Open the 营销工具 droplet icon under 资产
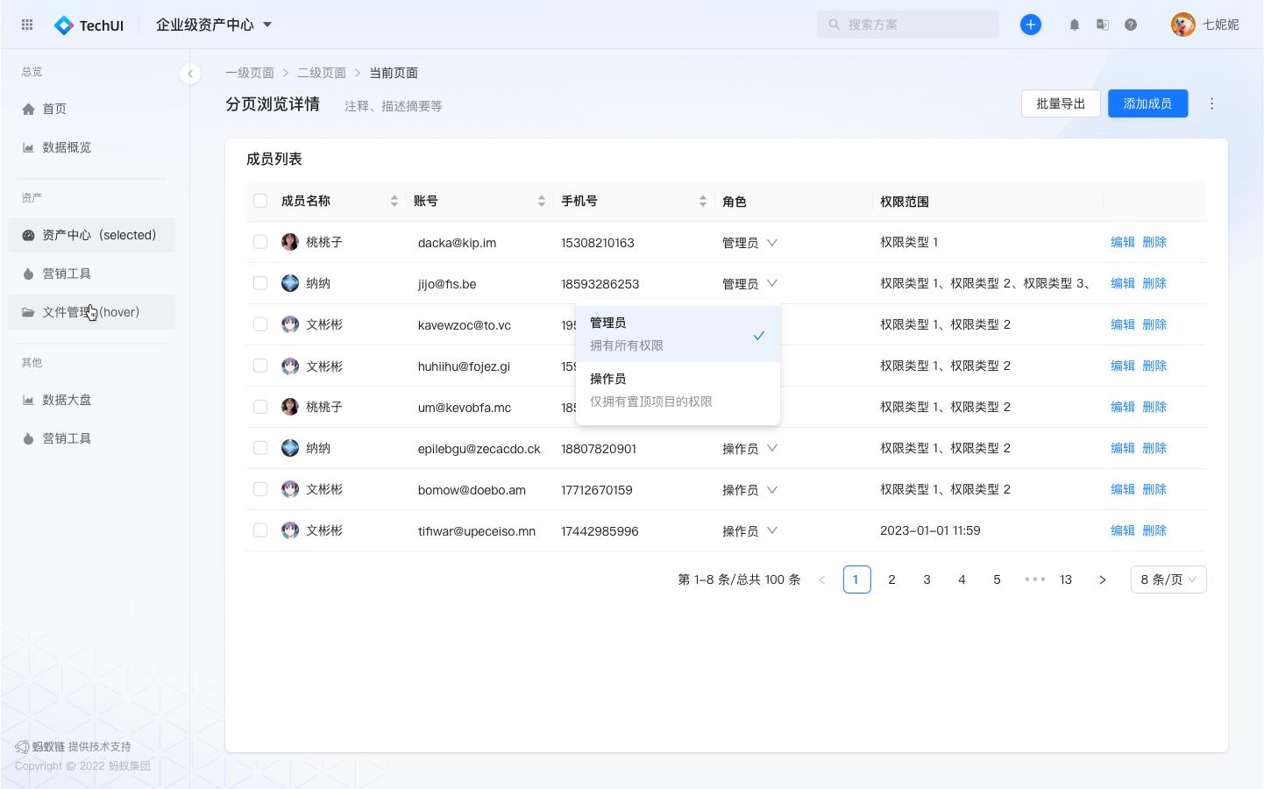 click(29, 274)
